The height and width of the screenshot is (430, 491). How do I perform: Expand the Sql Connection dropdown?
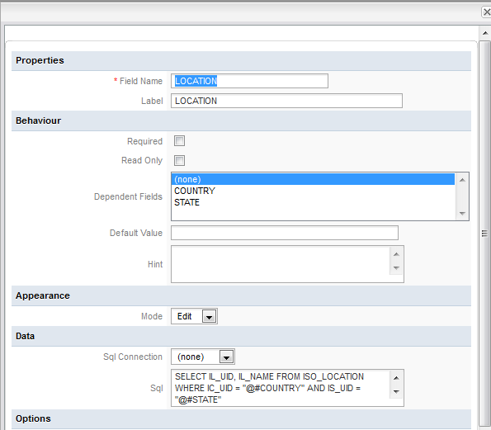(x=226, y=357)
